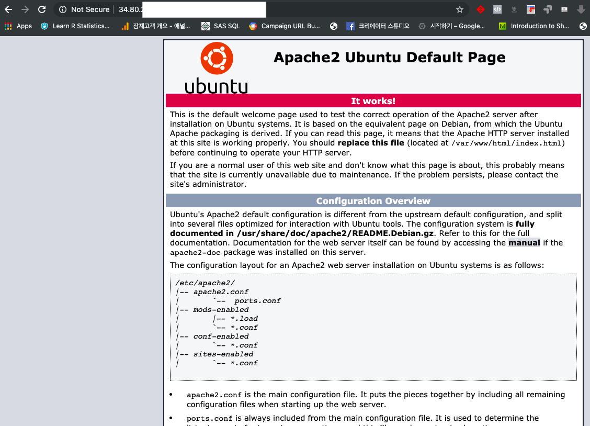Open the SAS SQL bookmark

[221, 26]
